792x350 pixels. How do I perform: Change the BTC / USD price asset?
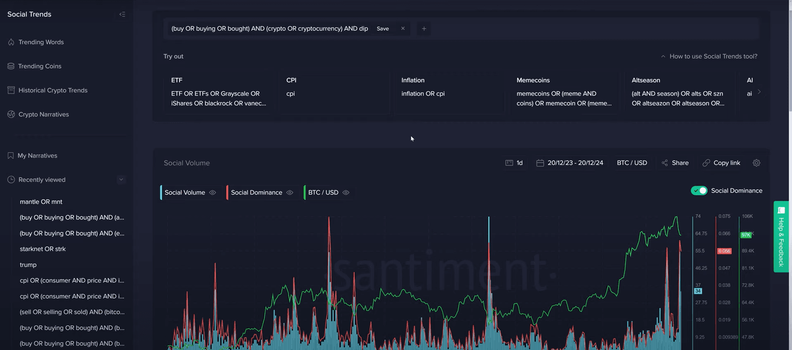pyautogui.click(x=632, y=163)
